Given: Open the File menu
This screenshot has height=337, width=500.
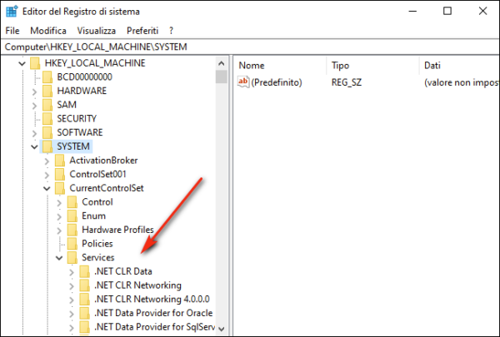Looking at the screenshot, I should (12, 31).
